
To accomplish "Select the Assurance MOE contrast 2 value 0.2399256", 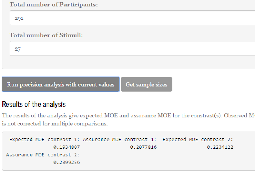I will tap(67, 162).
